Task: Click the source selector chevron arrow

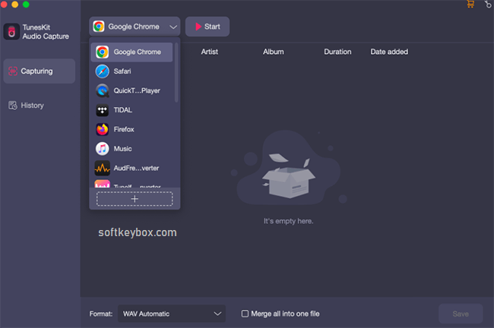Action: [x=173, y=27]
